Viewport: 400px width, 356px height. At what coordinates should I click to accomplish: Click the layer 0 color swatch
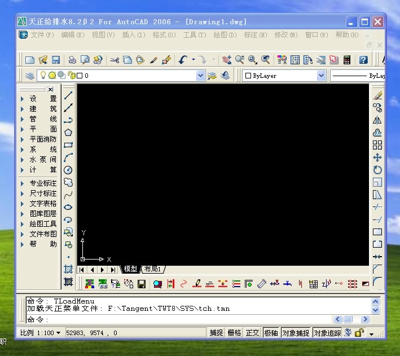tap(80, 76)
